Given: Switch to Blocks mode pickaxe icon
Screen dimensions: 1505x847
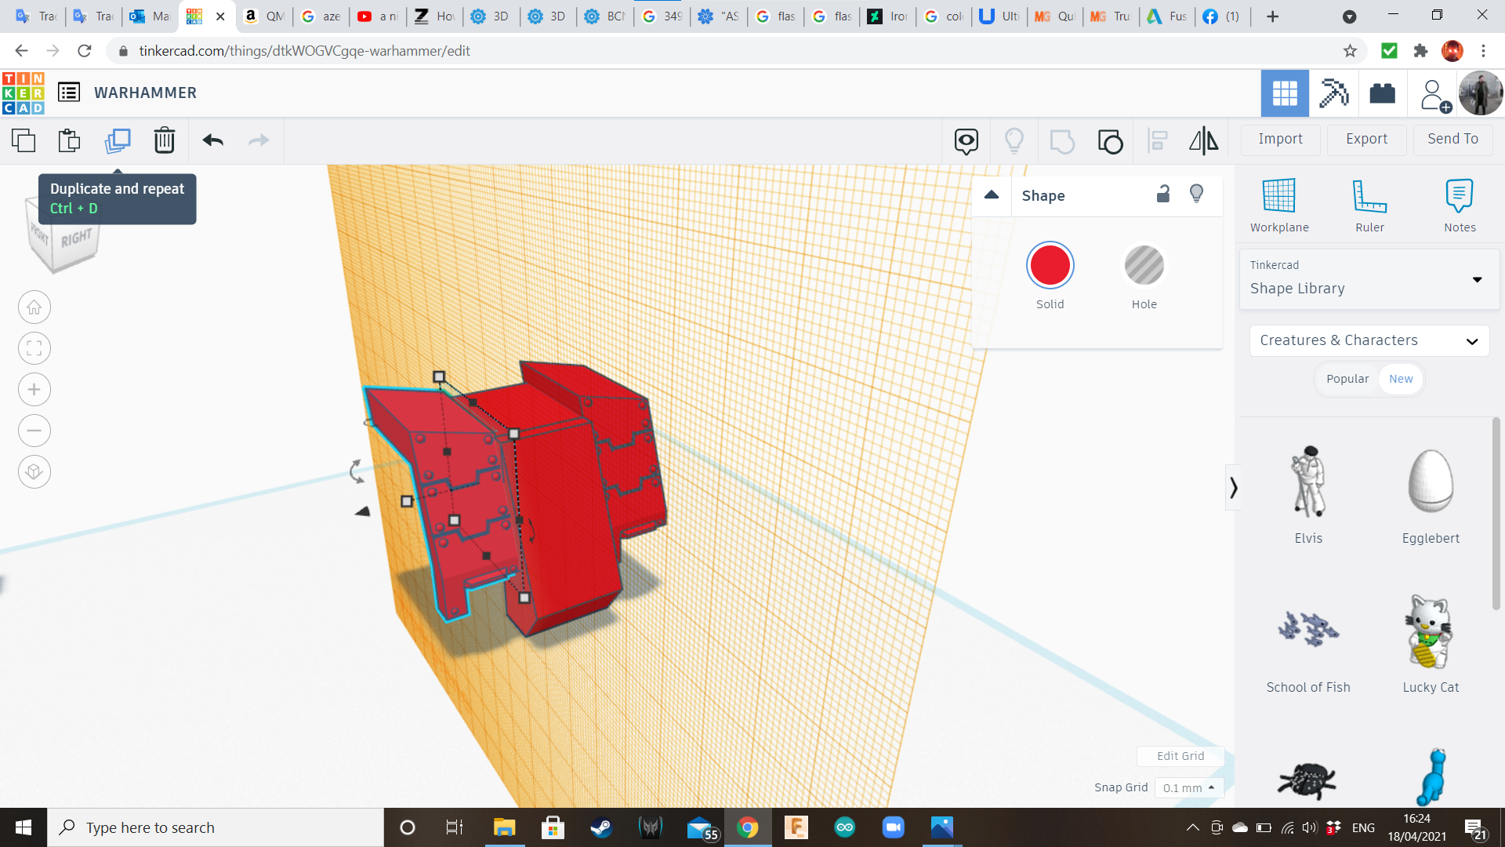Looking at the screenshot, I should pyautogui.click(x=1333, y=93).
